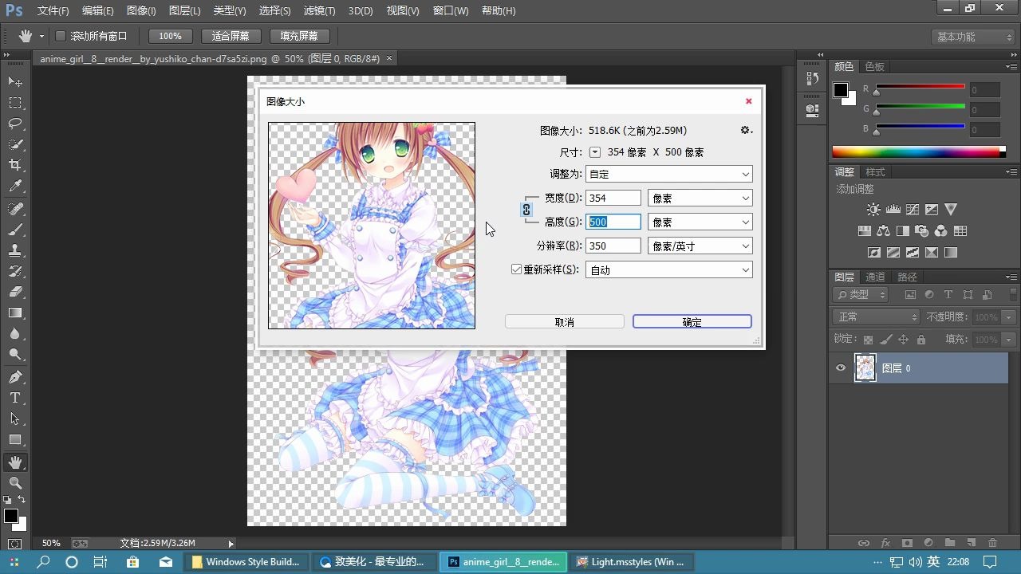Open the Image Size dialog gear settings
The height and width of the screenshot is (574, 1021).
point(746,130)
